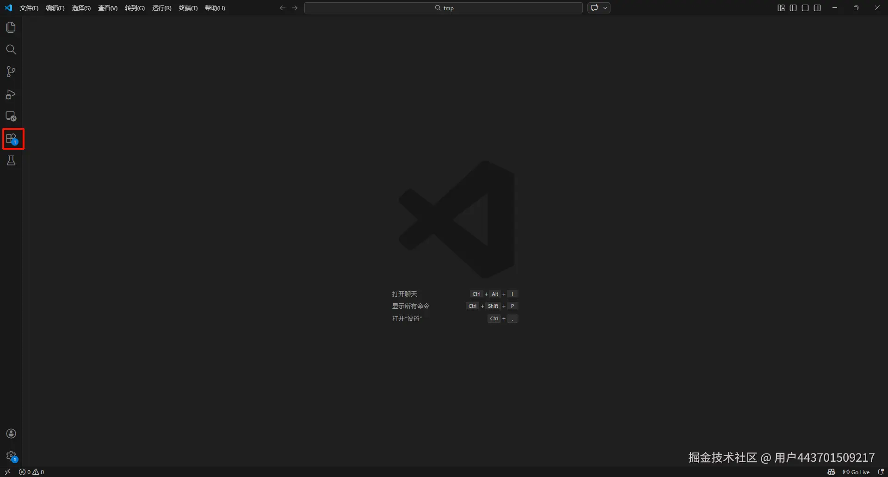Toggle the primary side bar
Viewport: 888px width, 477px height.
[793, 8]
